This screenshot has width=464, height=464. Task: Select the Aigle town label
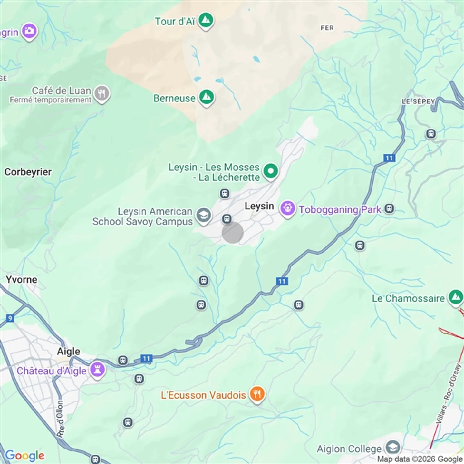coord(68,351)
